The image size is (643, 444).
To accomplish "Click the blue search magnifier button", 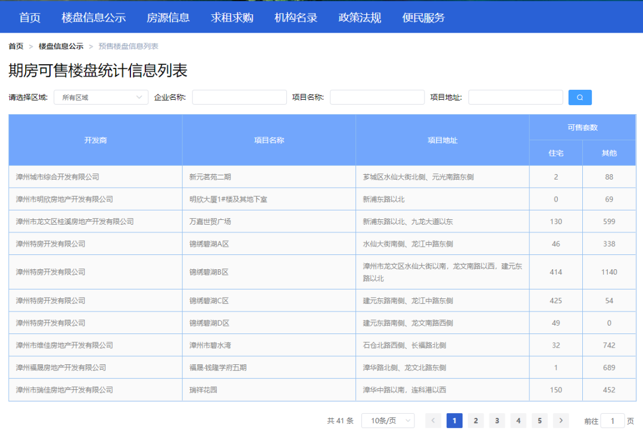I will pos(579,97).
